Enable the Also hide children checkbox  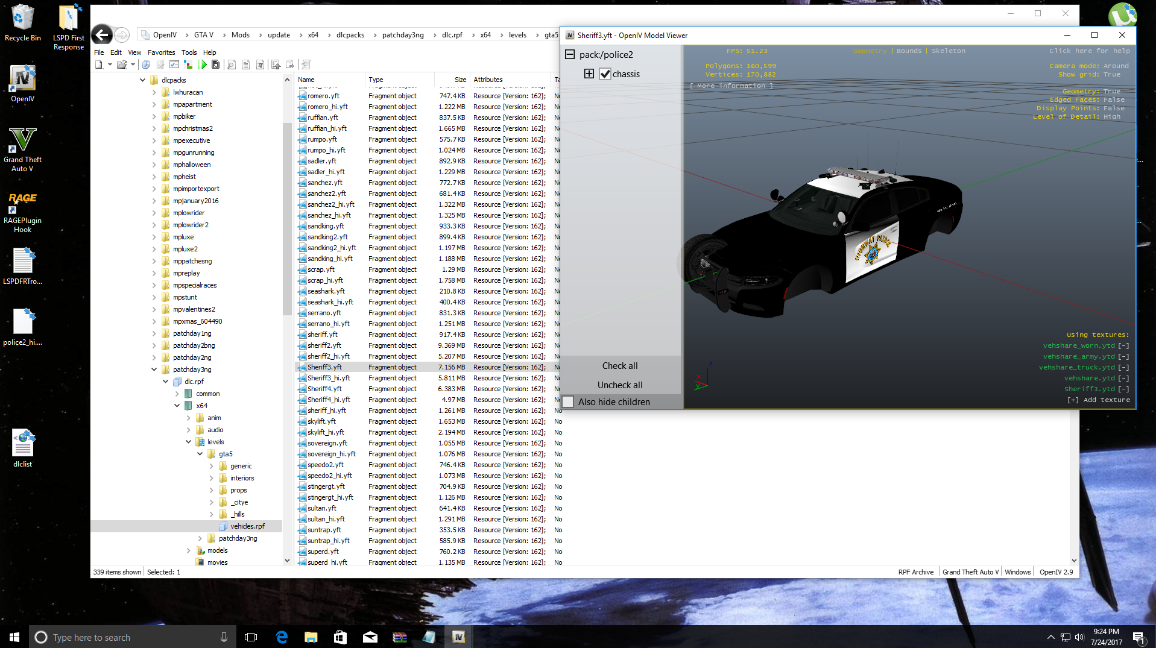pos(568,402)
